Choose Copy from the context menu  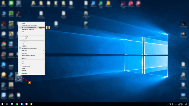point(31,63)
